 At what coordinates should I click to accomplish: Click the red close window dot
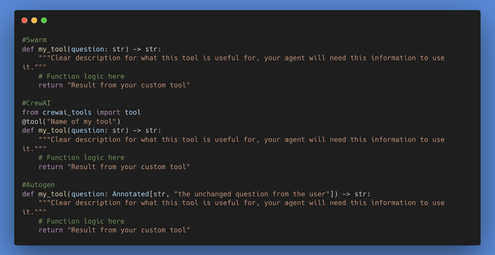click(x=25, y=20)
